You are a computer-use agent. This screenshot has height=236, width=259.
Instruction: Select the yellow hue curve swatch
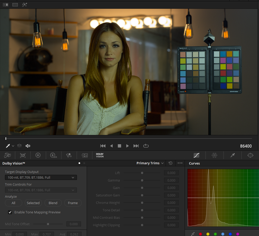click(208, 234)
